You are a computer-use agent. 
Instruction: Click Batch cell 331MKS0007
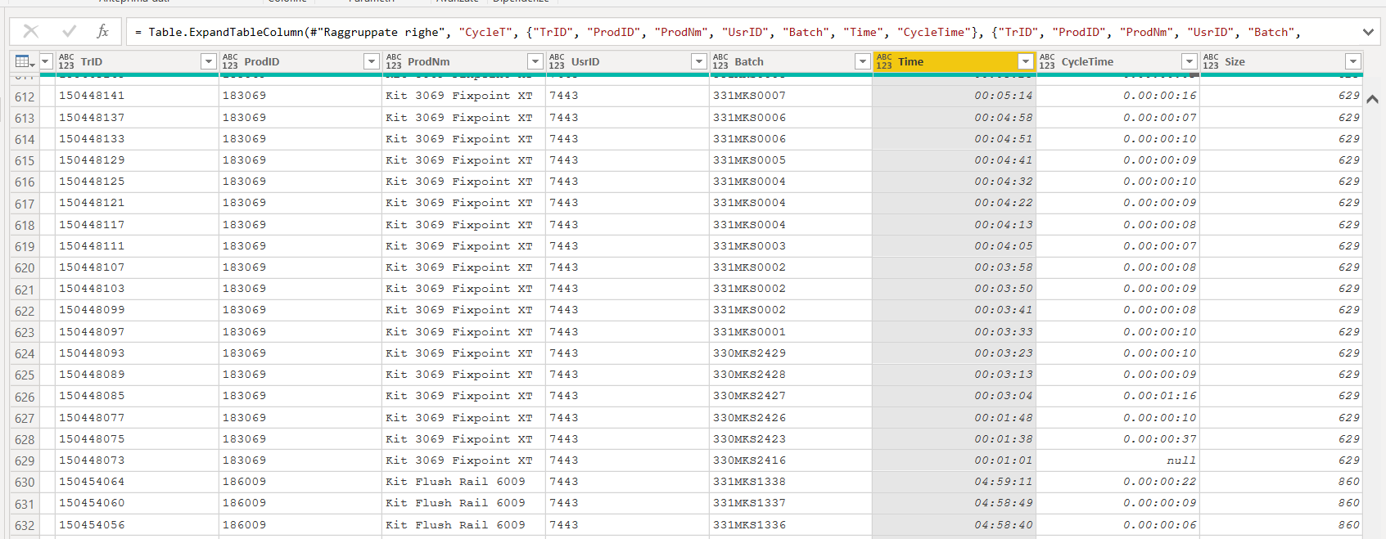pyautogui.click(x=791, y=96)
